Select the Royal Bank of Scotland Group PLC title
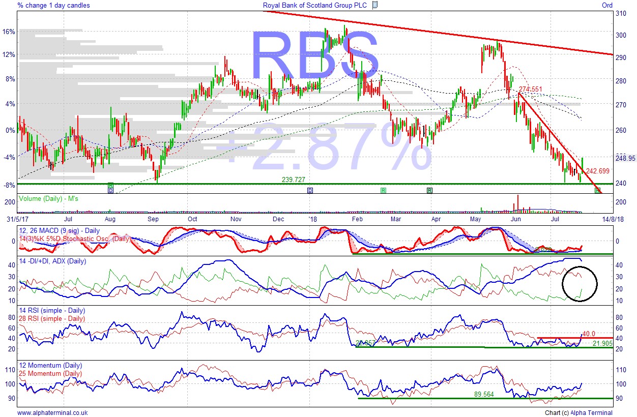 coord(316,6)
